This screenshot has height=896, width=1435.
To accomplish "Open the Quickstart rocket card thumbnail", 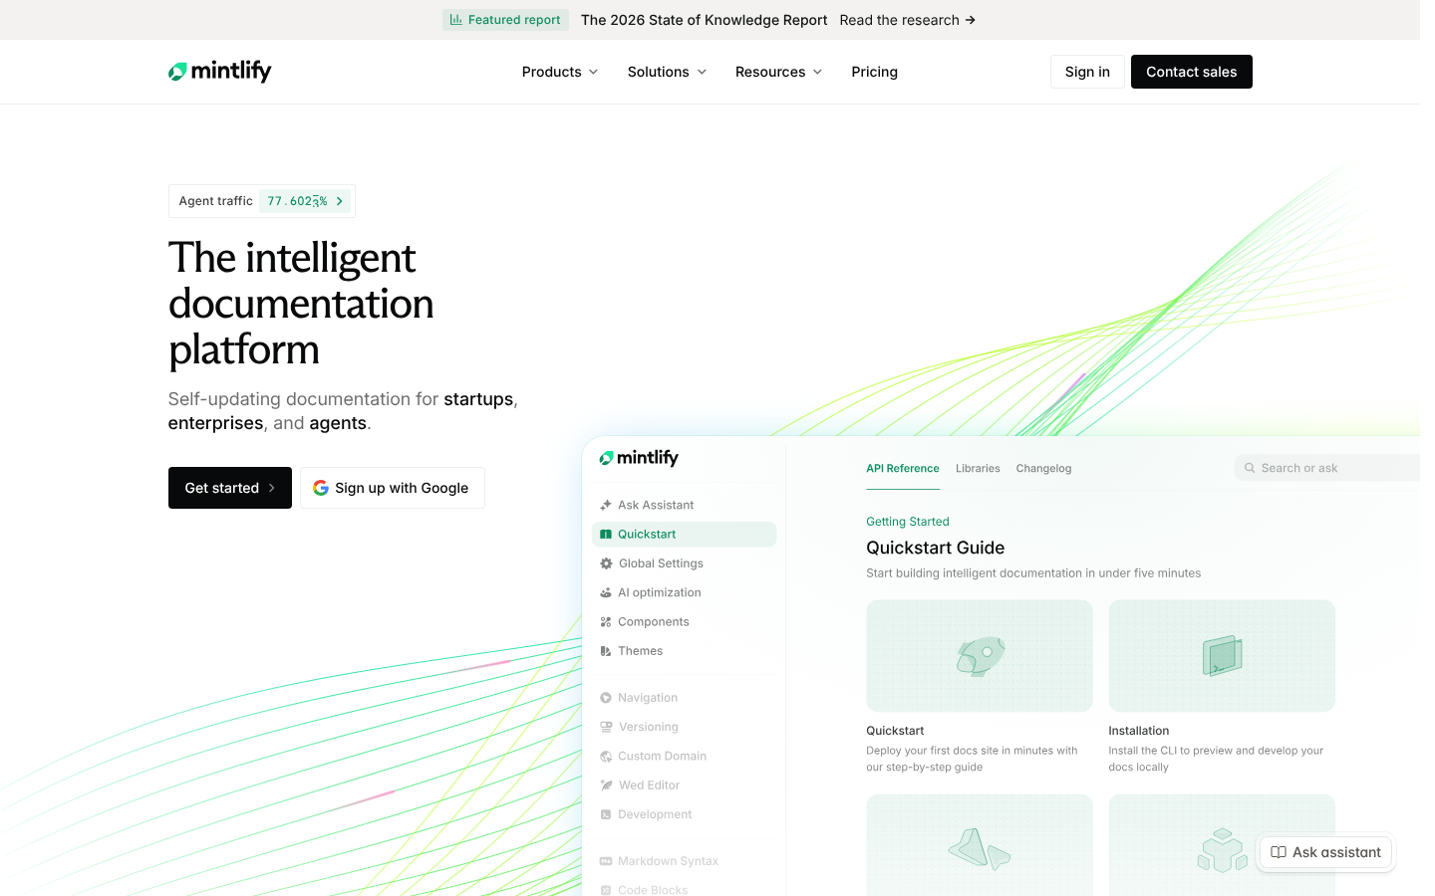I will 980,655.
